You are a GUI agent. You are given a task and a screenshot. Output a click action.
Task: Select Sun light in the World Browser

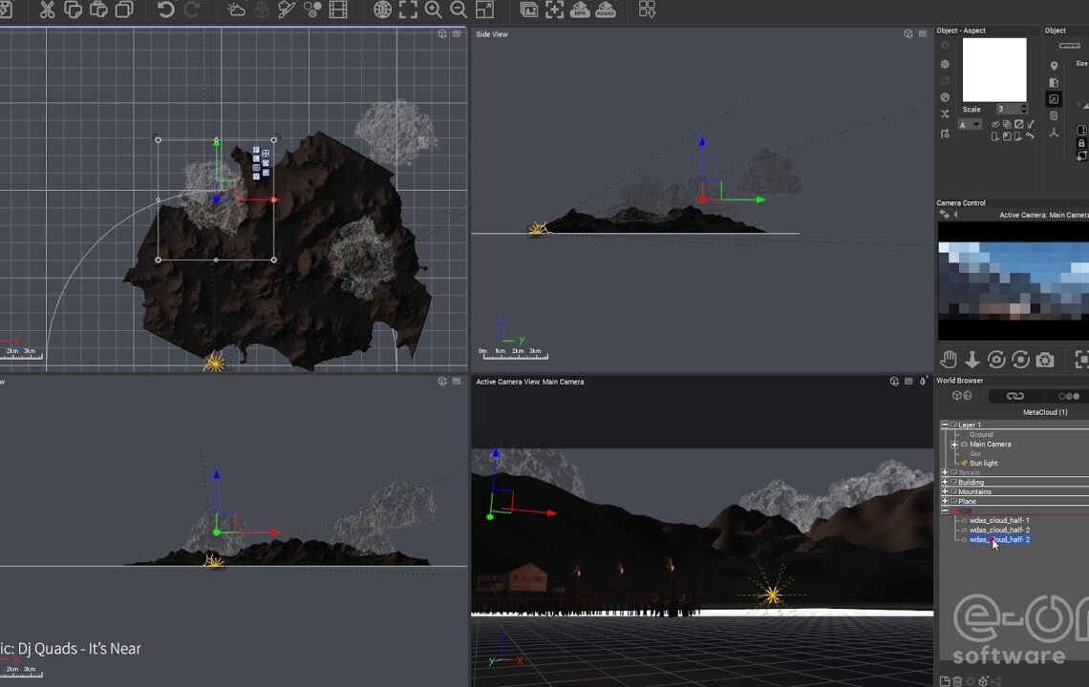click(x=983, y=464)
